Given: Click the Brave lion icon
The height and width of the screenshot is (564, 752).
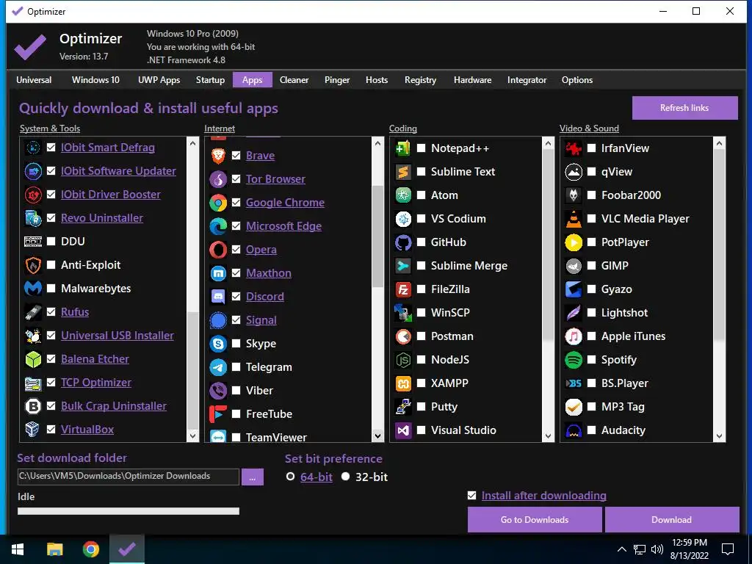Looking at the screenshot, I should coord(218,156).
